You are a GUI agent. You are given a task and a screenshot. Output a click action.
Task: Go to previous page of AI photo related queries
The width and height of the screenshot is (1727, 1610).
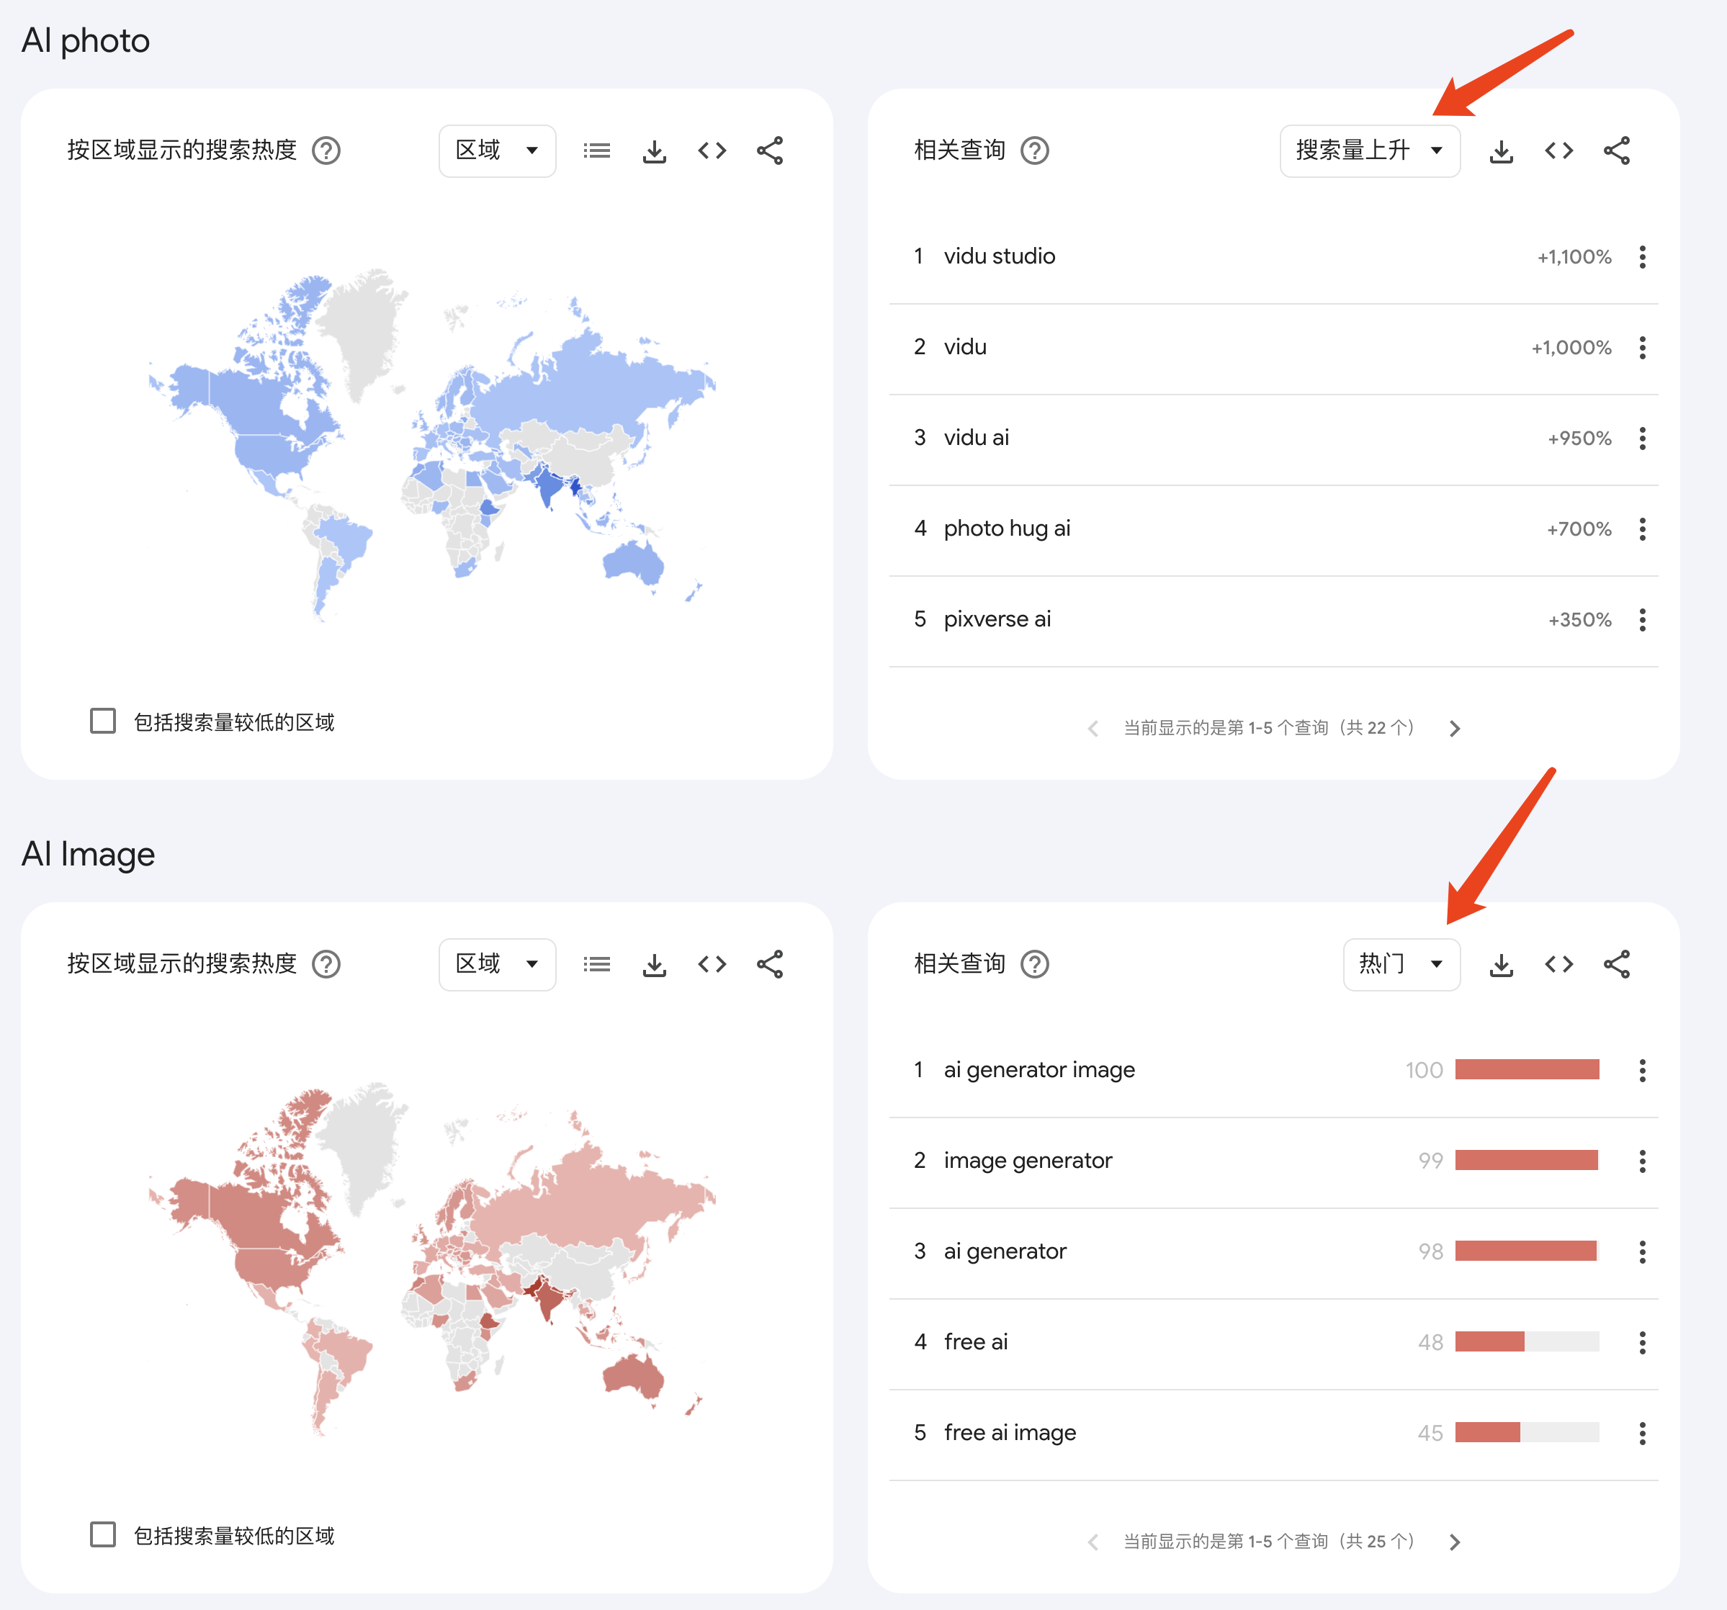[x=1093, y=729]
